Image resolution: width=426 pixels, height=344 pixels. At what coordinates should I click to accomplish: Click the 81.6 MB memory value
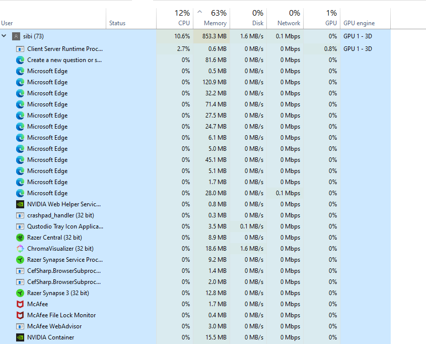pyautogui.click(x=216, y=60)
